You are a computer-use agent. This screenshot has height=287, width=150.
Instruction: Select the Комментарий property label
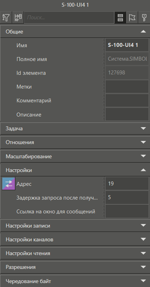(x=34, y=100)
